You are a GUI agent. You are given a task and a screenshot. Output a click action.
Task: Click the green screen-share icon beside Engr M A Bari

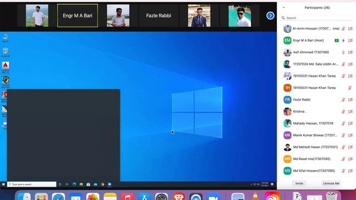point(337,41)
